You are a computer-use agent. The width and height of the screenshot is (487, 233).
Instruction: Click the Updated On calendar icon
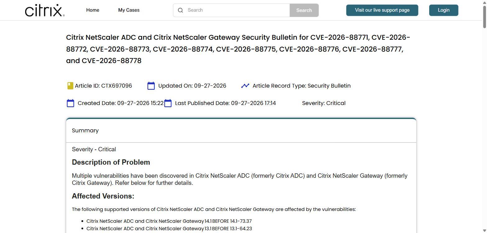pyautogui.click(x=151, y=86)
